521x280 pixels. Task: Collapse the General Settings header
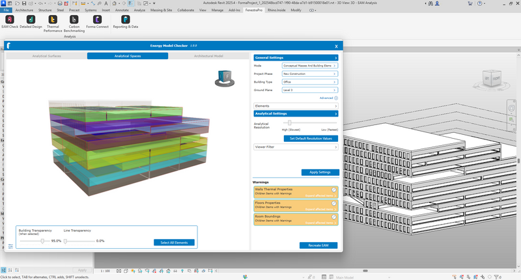pyautogui.click(x=296, y=58)
